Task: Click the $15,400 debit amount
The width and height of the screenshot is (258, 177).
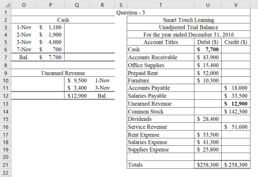Action: [208, 65]
